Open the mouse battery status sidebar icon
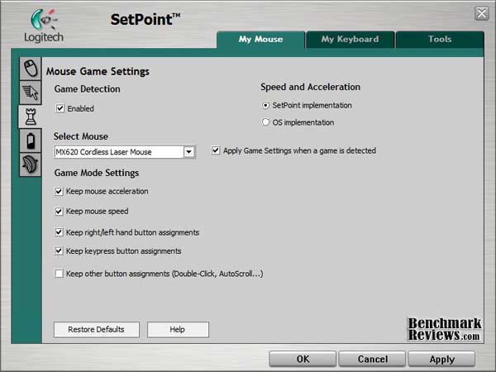This screenshot has height=372, width=496. 31,141
